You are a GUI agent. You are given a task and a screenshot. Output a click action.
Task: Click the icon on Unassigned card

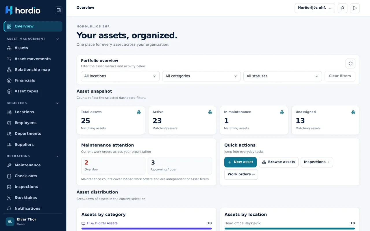click(353, 112)
